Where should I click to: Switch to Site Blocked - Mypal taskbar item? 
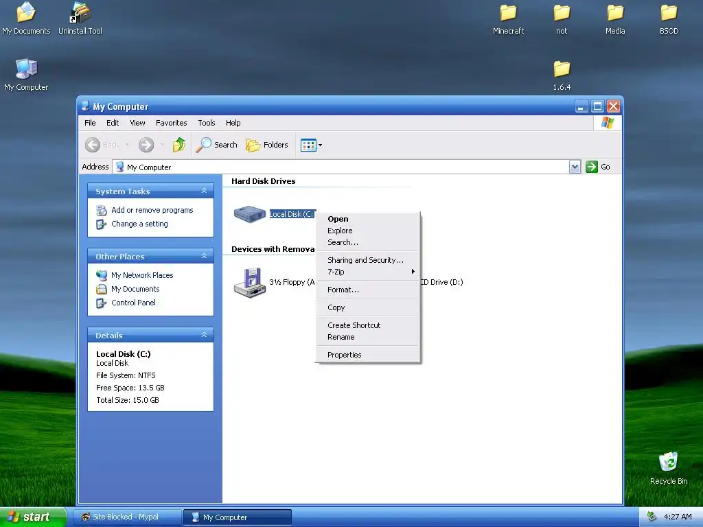(127, 517)
